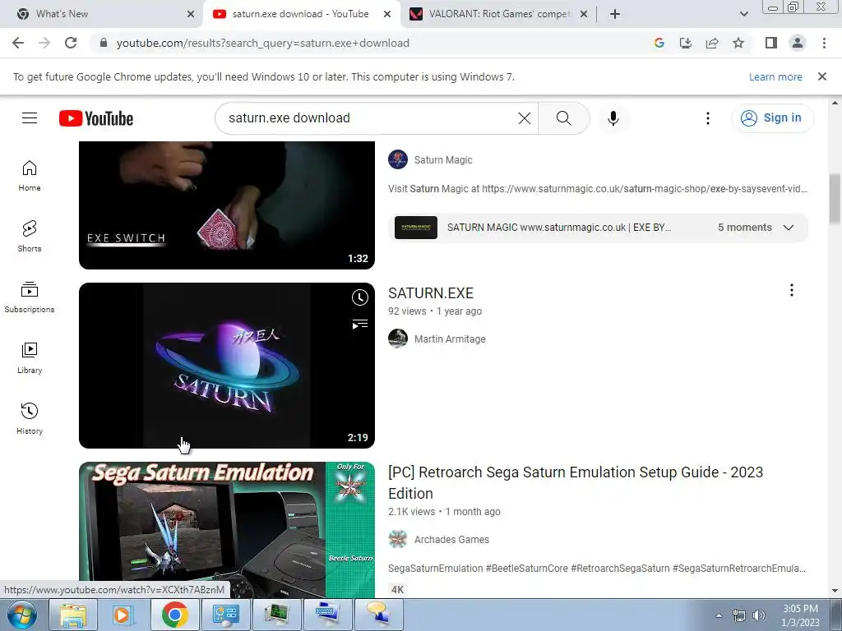
Task: Click Learn more link
Action: 775,76
